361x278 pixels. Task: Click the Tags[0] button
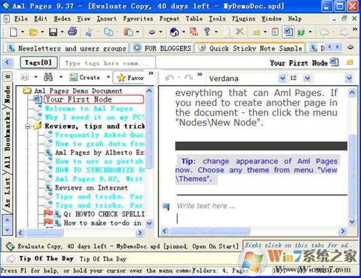(x=39, y=62)
